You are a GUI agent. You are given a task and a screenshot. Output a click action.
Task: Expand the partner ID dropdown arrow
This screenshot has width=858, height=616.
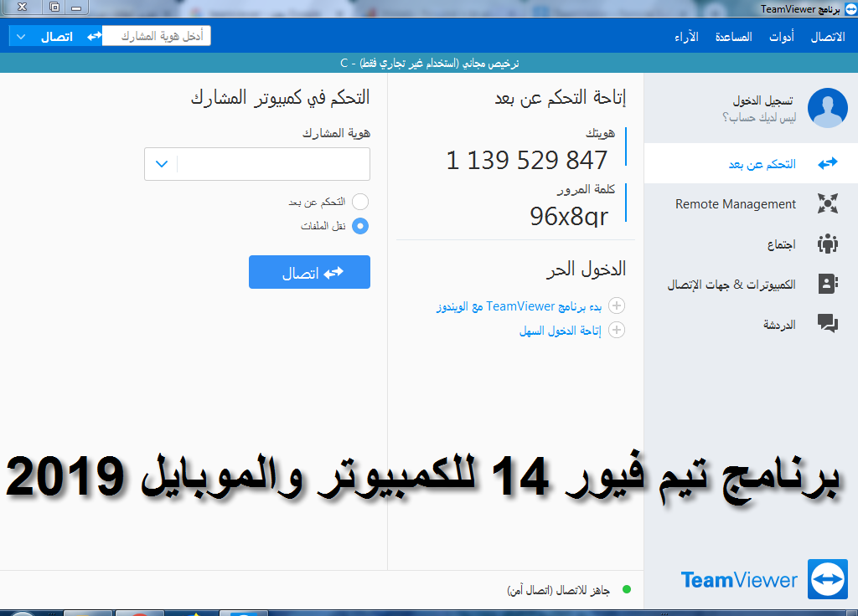(162, 164)
